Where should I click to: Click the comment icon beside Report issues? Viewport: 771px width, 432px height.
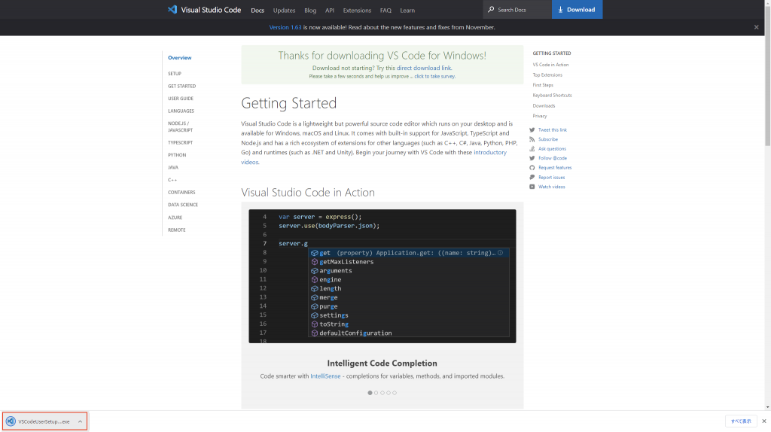coord(532,177)
